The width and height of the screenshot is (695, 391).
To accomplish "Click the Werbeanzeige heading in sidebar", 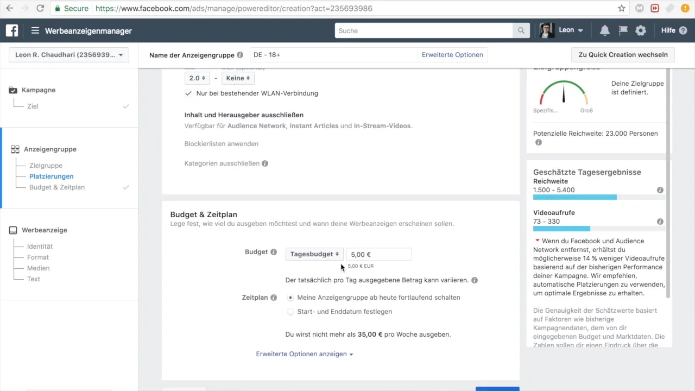I will pyautogui.click(x=45, y=230).
